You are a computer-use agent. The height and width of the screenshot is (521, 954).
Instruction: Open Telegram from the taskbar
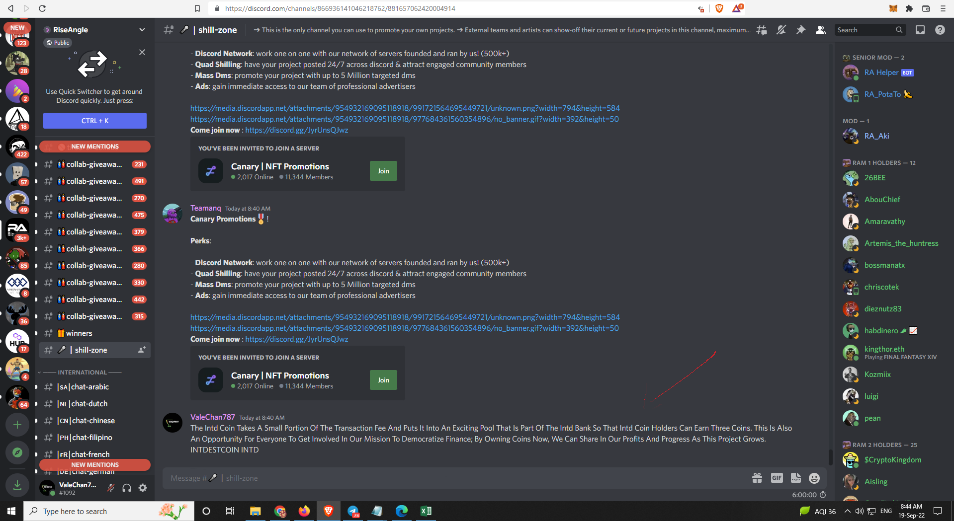tap(353, 511)
